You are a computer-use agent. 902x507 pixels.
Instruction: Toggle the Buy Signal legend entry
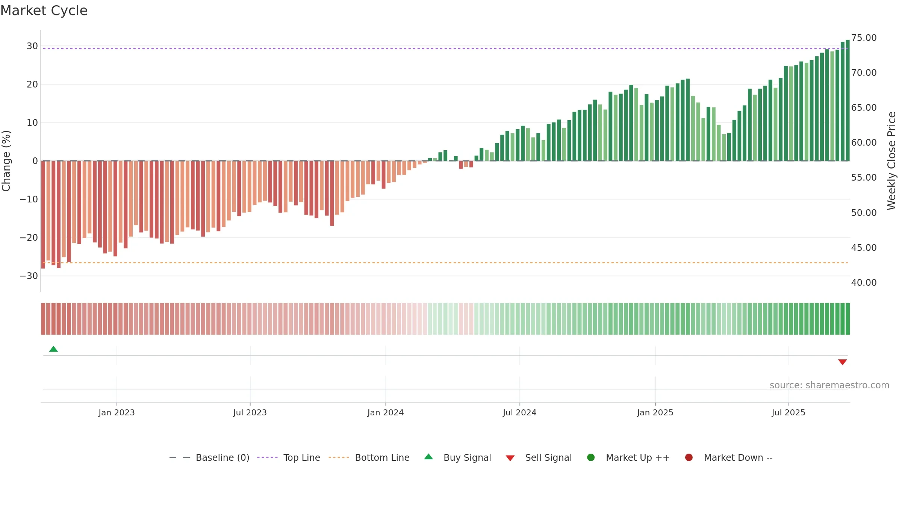[457, 457]
